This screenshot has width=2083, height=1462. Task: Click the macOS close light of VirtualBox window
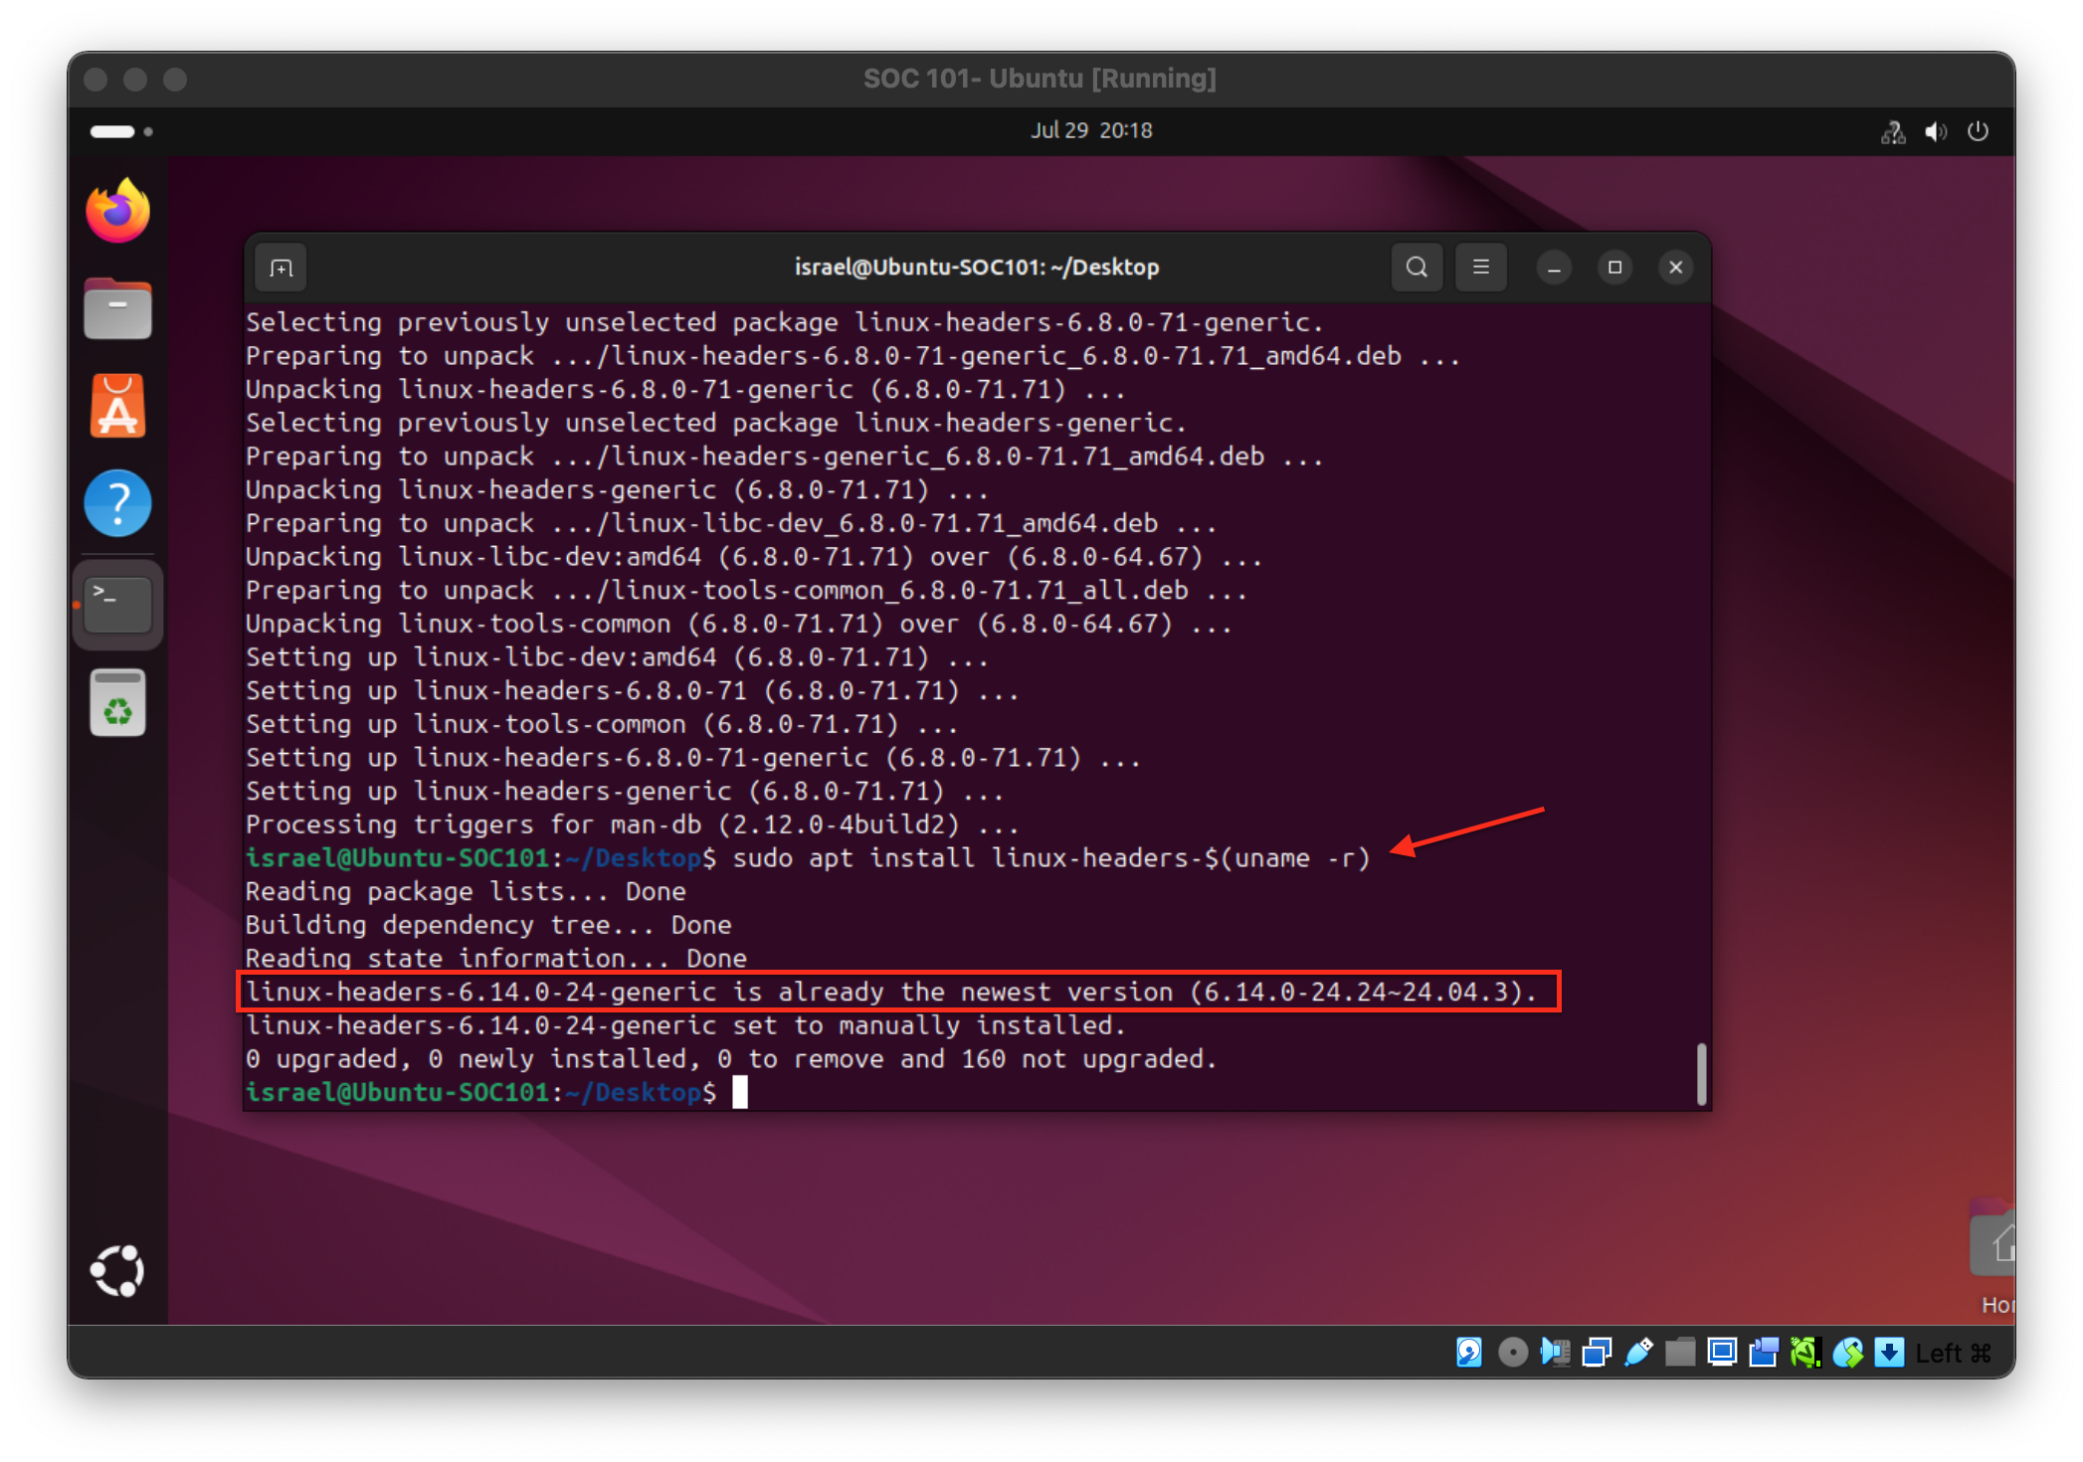coord(95,80)
